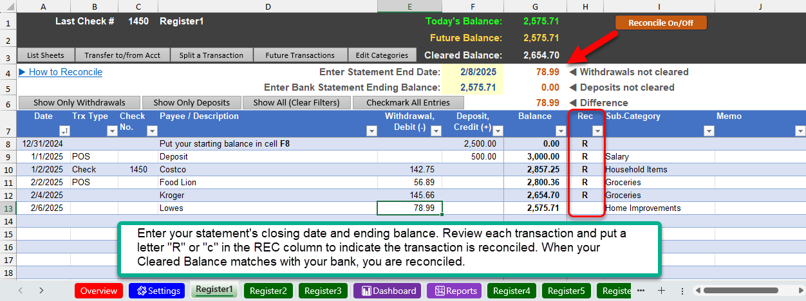Switch to the Register5 sheet tab
This screenshot has width=806, height=301.
(x=567, y=291)
